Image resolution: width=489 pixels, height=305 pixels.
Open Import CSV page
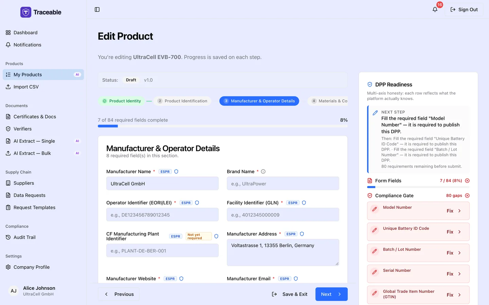(x=43, y=87)
